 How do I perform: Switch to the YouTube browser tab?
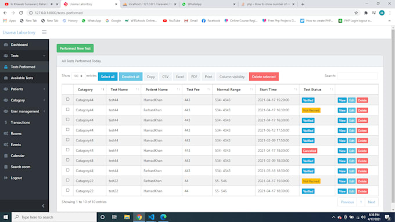point(30,4)
